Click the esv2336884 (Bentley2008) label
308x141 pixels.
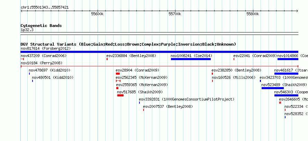click(x=131, y=56)
